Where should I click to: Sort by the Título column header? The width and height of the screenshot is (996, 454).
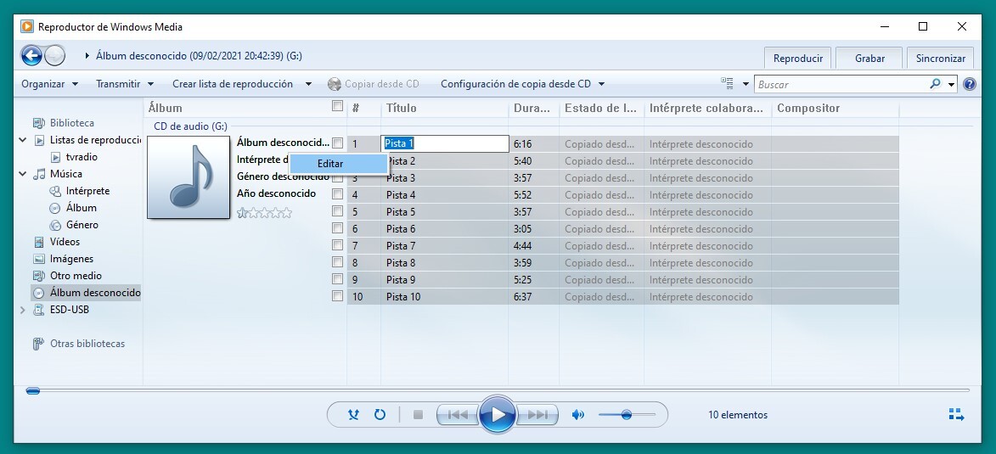point(445,108)
